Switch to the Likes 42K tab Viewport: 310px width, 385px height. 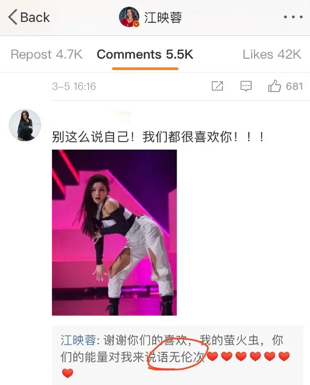pyautogui.click(x=272, y=54)
